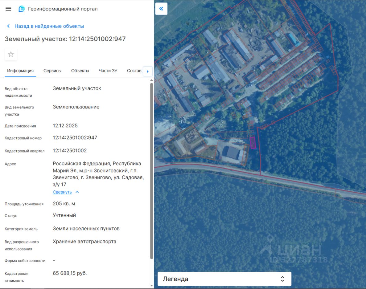This screenshot has height=289, width=366.
Task: Click the Адрес label
Action: point(10,164)
